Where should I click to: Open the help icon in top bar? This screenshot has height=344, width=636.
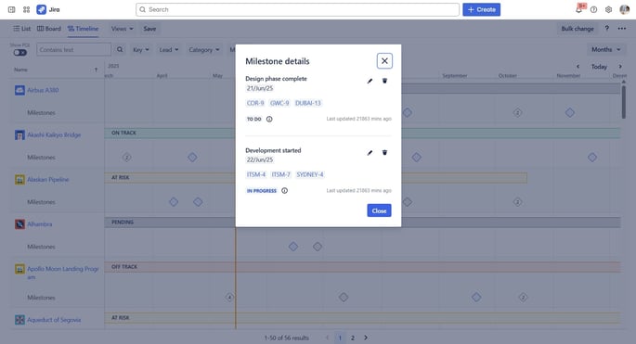click(x=594, y=9)
